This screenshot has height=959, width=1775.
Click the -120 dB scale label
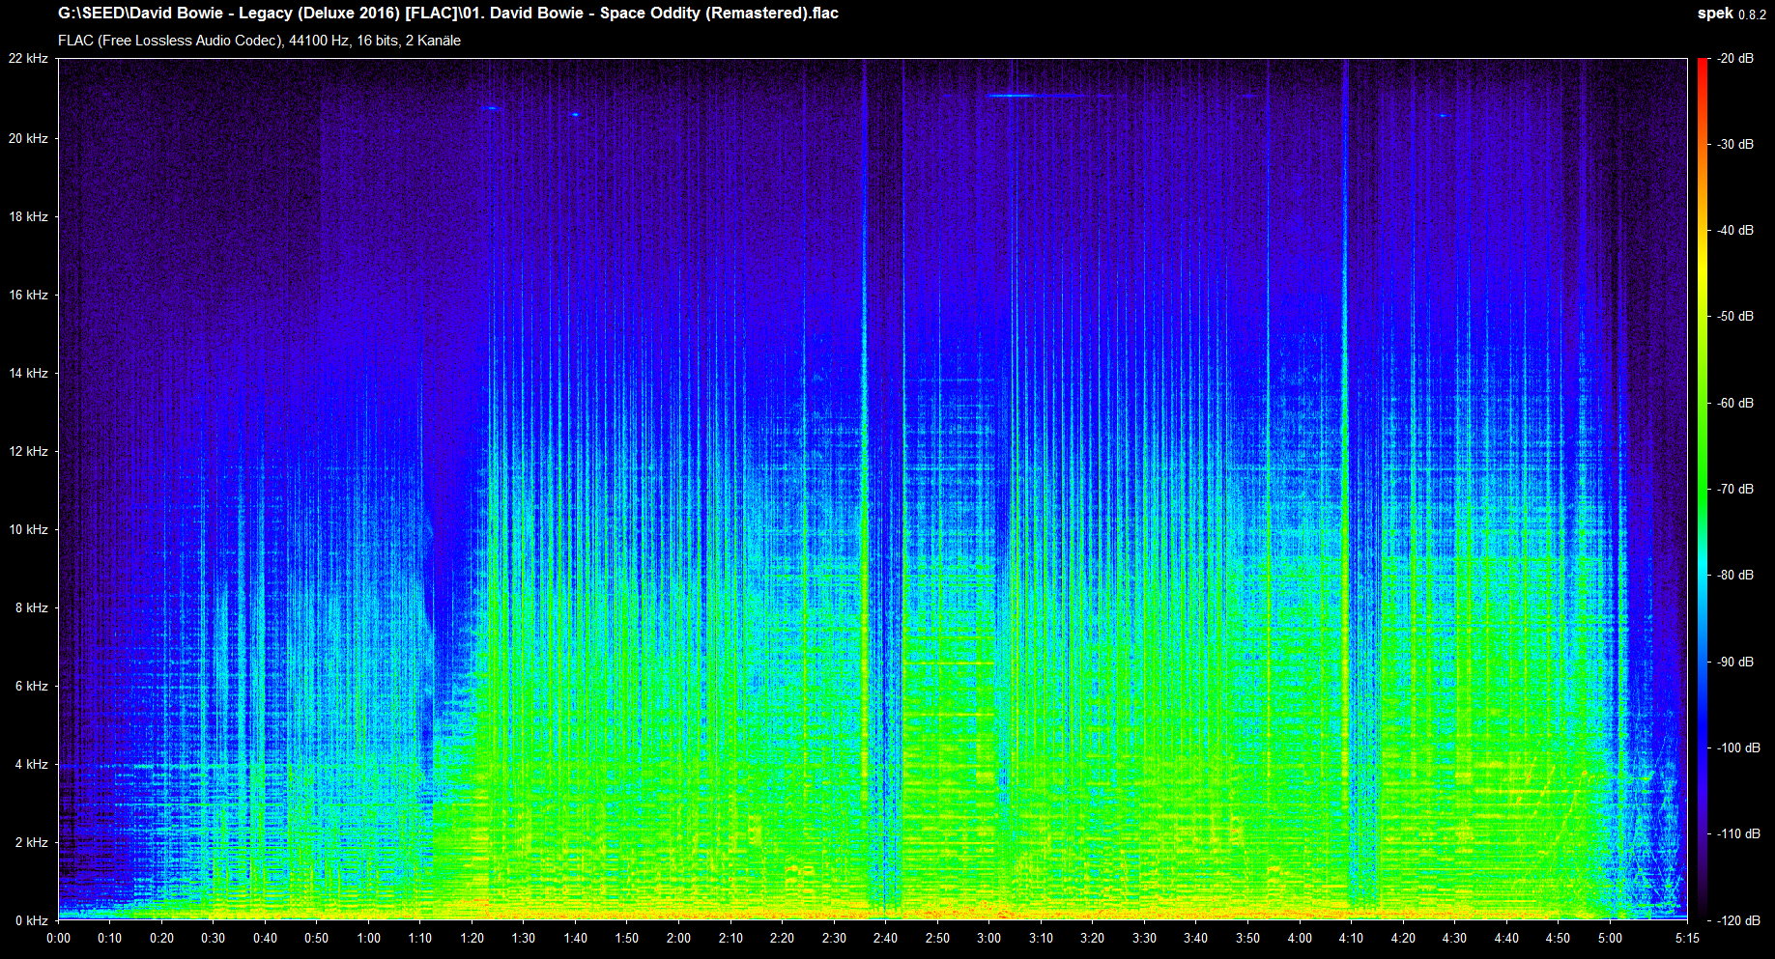coord(1738,920)
